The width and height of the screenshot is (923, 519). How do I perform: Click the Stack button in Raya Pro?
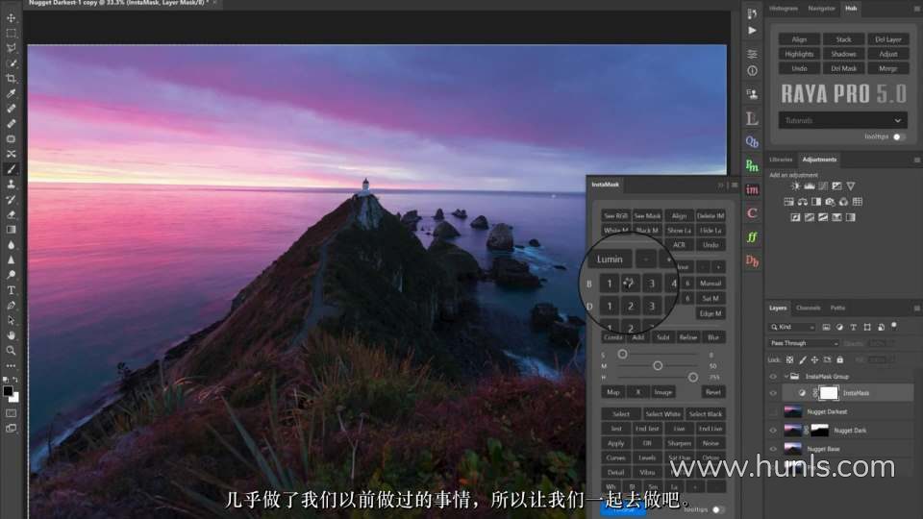pyautogui.click(x=843, y=39)
